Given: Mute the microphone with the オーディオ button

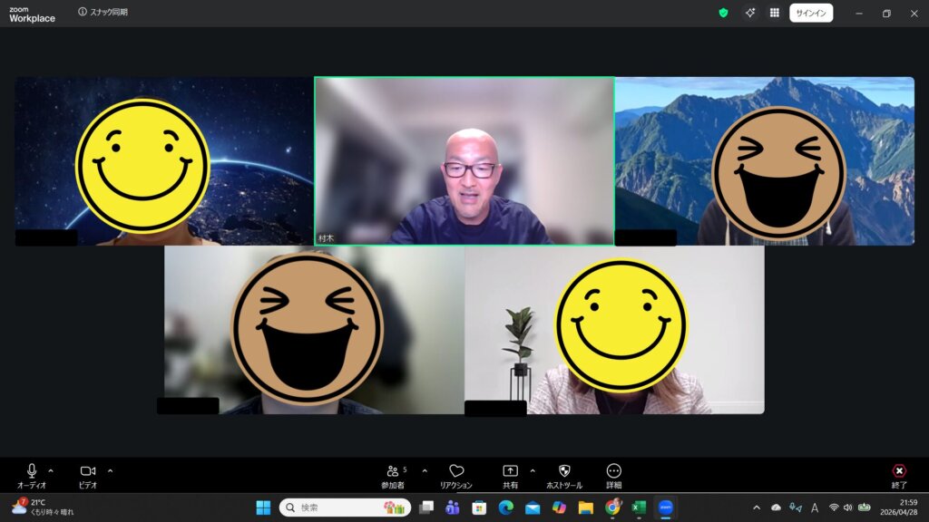Looking at the screenshot, I should coord(32,471).
